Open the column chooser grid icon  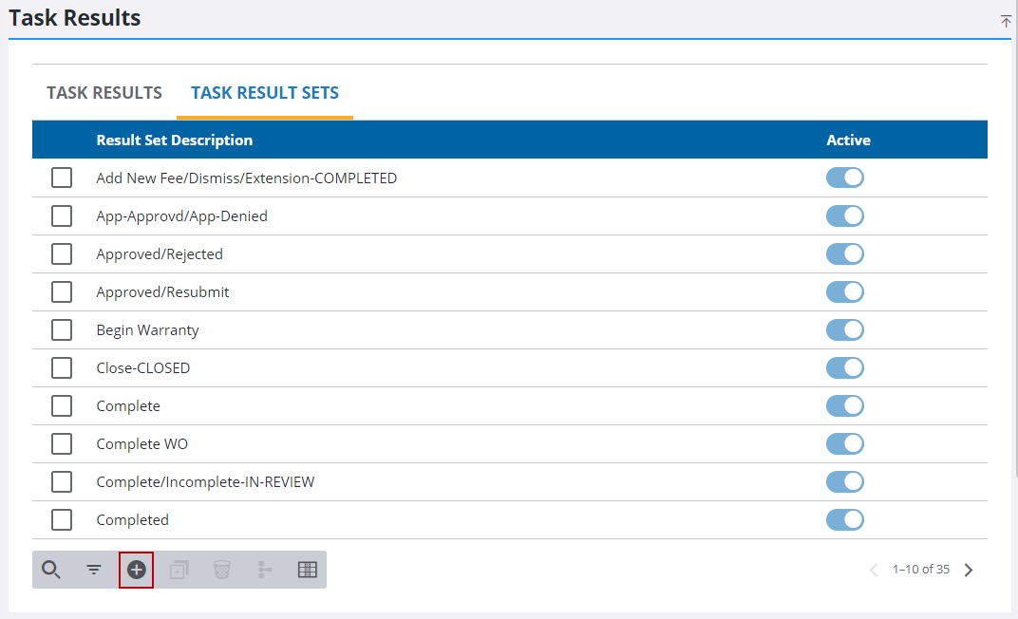[307, 570]
